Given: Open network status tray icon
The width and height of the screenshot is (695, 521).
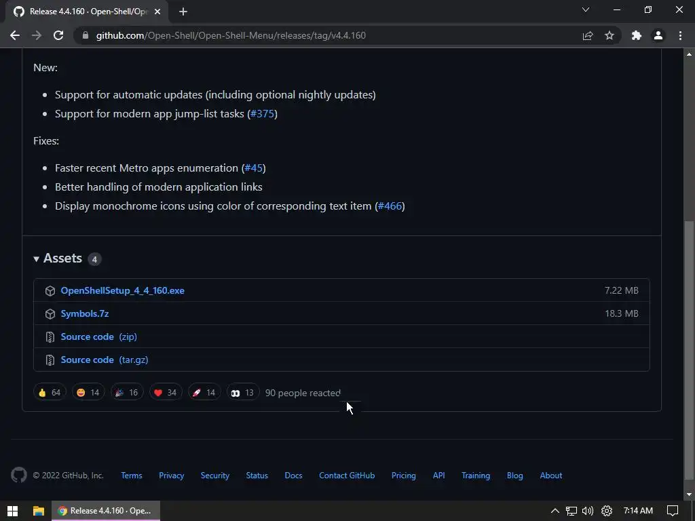Looking at the screenshot, I should (571, 511).
